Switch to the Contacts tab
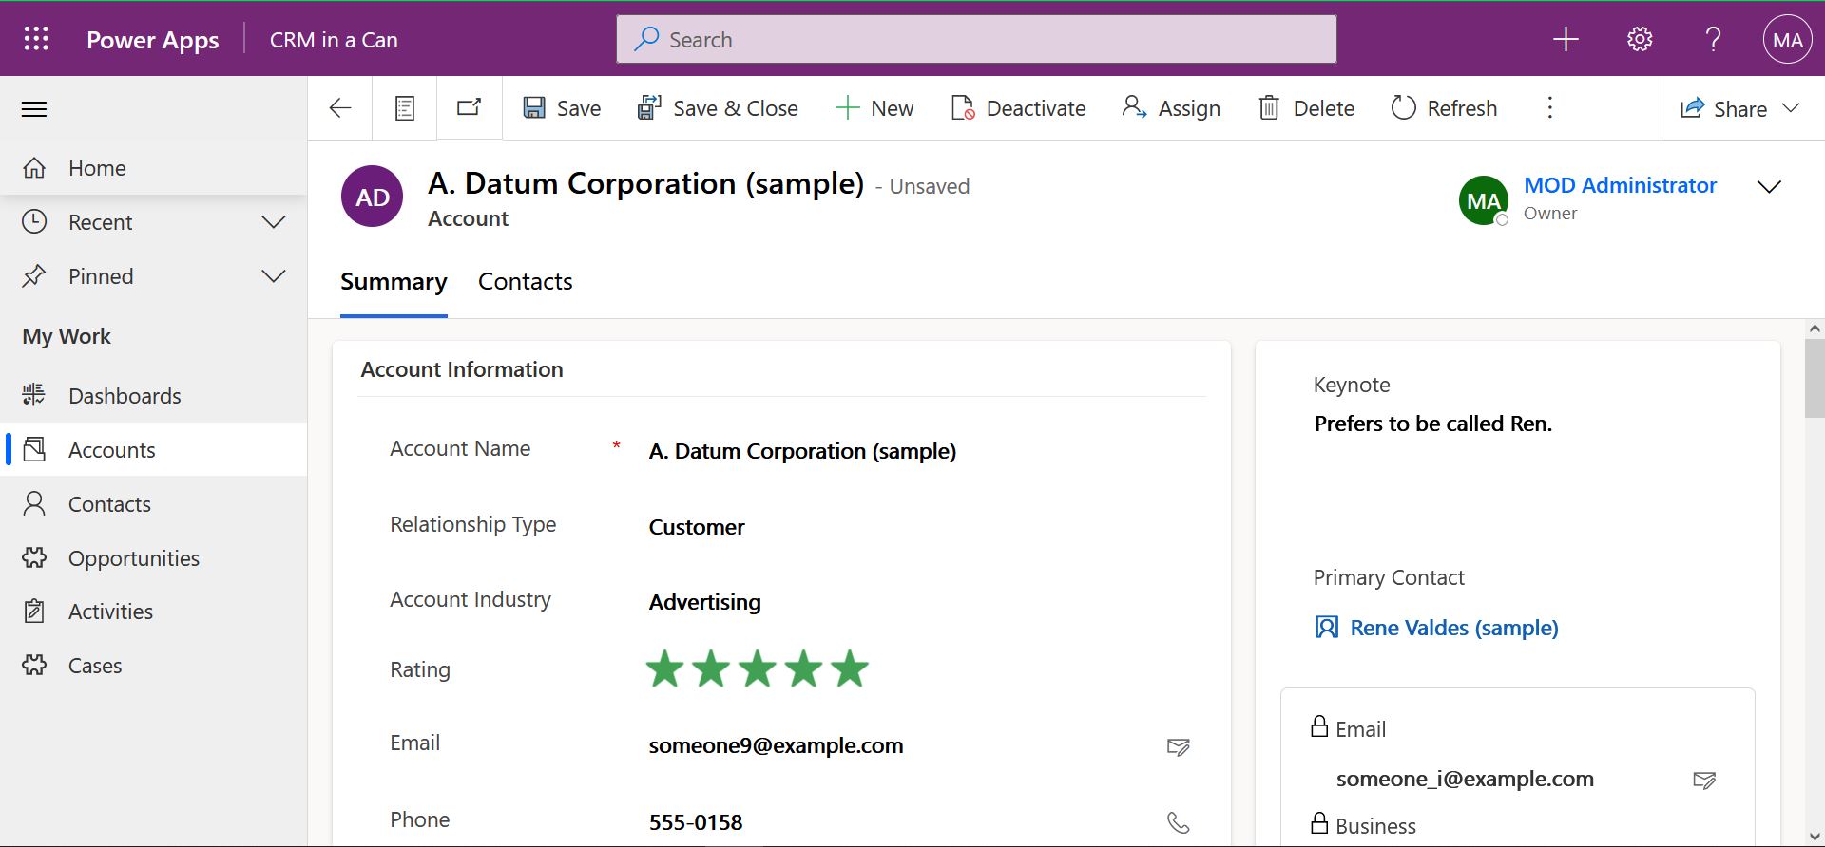The image size is (1825, 847). click(525, 282)
